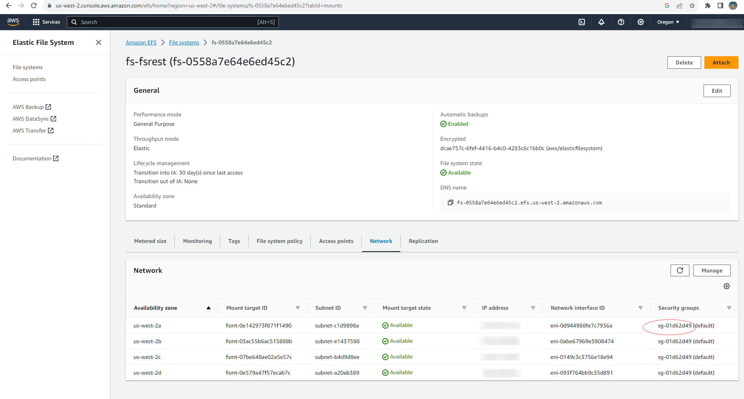Open the File systems breadcrumb link
The width and height of the screenshot is (744, 399).
coord(184,42)
